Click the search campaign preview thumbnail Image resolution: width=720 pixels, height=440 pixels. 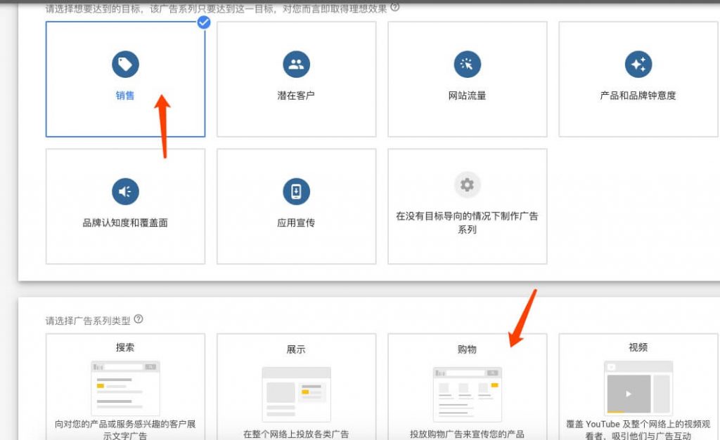(x=125, y=387)
